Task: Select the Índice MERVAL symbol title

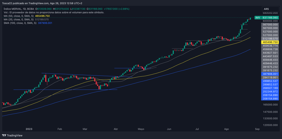Action: [13, 9]
